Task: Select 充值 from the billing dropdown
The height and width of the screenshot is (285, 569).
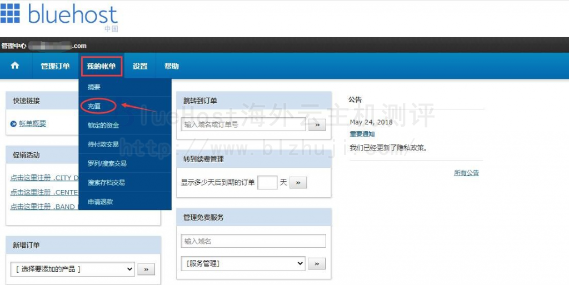Action: 125,106
